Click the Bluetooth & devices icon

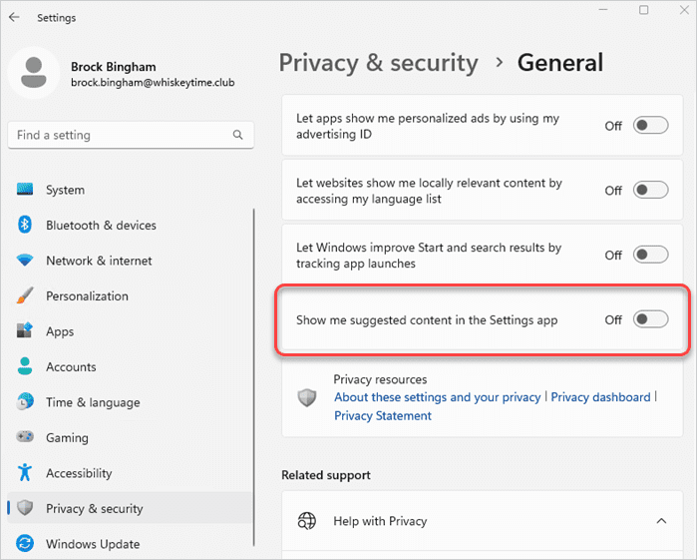coord(26,225)
